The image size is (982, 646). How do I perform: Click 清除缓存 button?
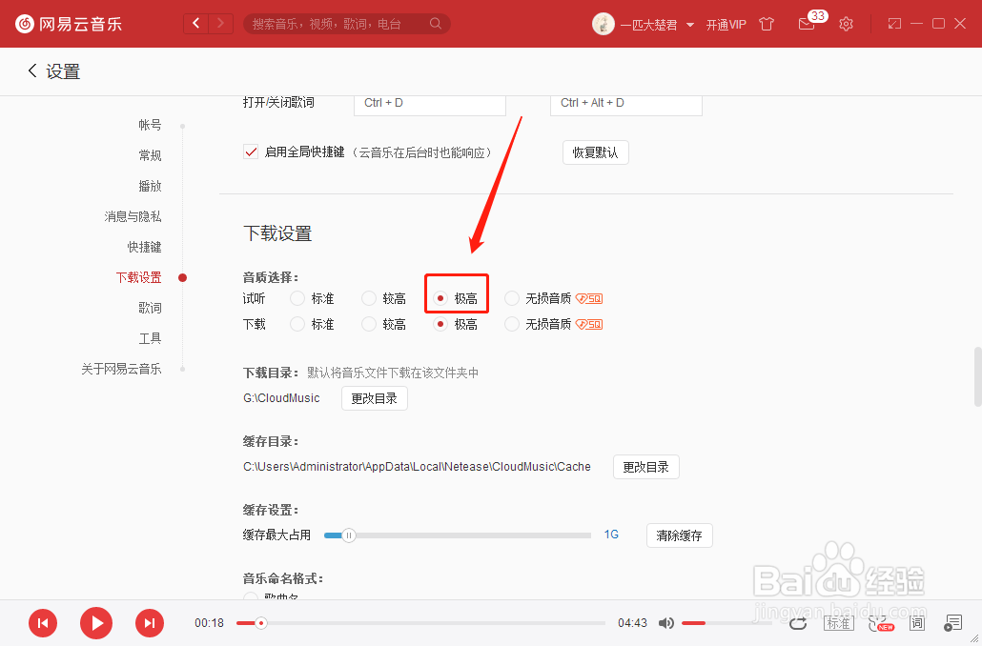(680, 535)
